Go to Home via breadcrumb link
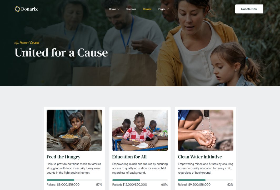Viewport: 280px width, 190px height. coord(23,43)
